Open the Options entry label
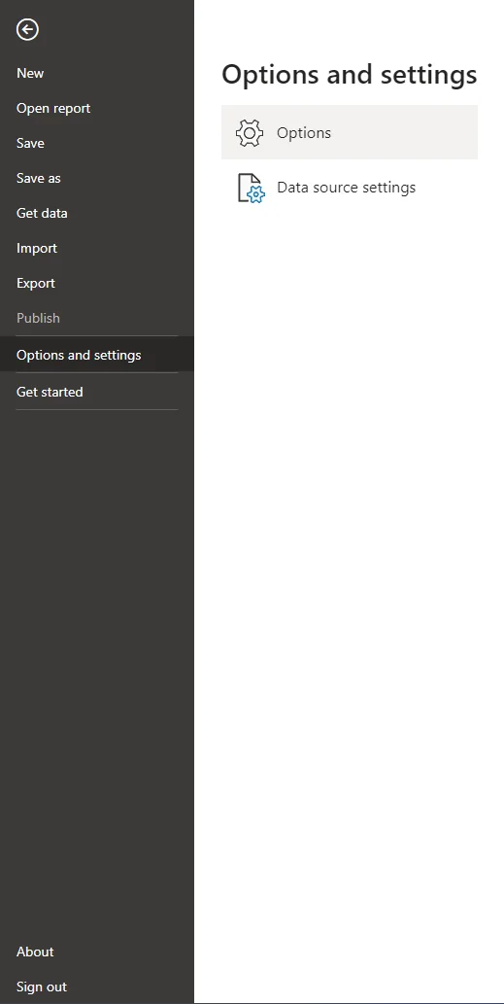 [x=304, y=132]
